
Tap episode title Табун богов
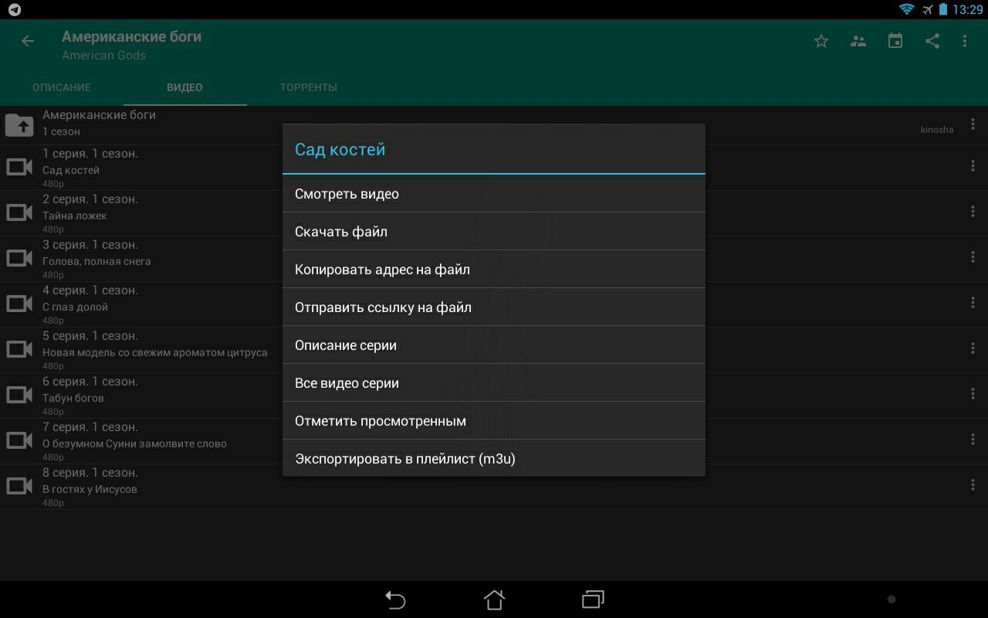click(x=73, y=398)
